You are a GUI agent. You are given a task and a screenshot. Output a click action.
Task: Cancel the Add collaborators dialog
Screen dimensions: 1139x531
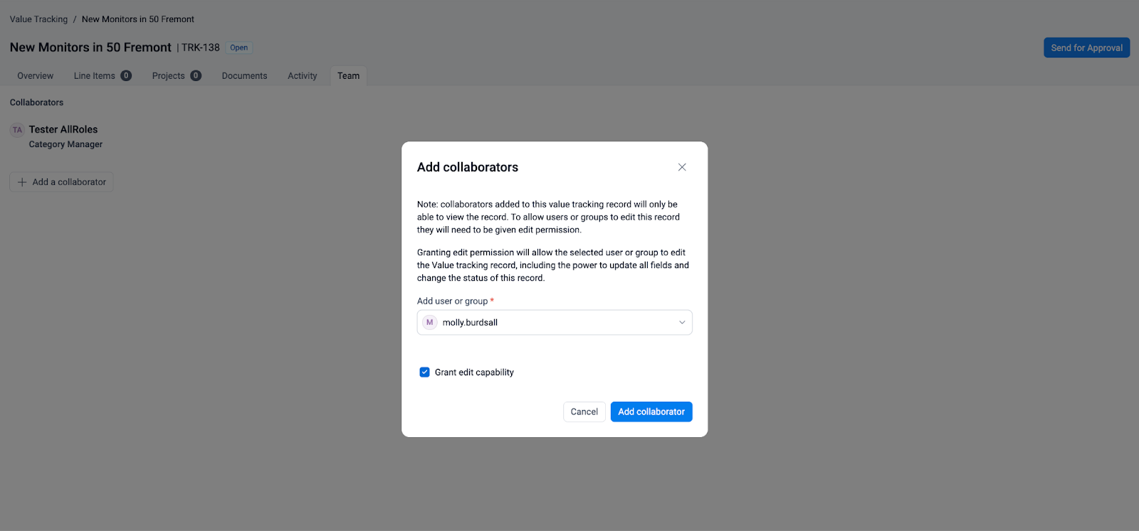[584, 412]
